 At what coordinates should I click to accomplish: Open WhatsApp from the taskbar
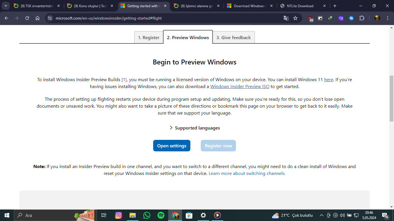point(147,215)
